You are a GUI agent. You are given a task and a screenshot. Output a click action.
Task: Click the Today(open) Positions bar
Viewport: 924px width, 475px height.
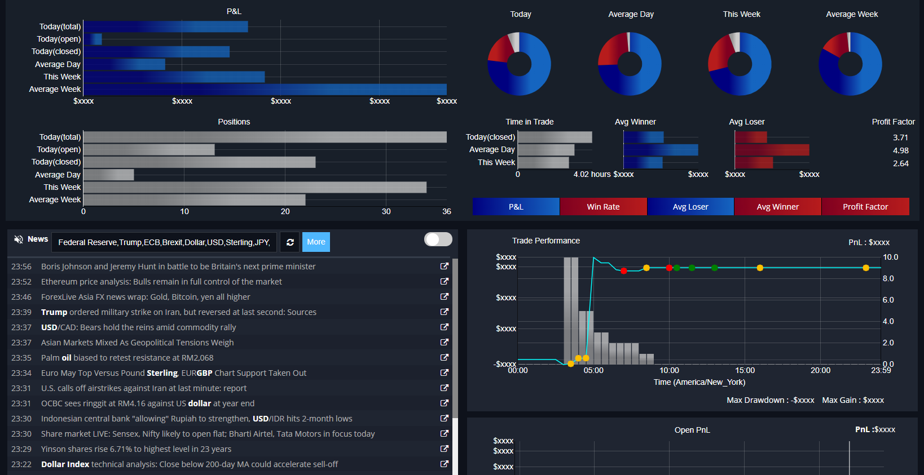coord(149,149)
